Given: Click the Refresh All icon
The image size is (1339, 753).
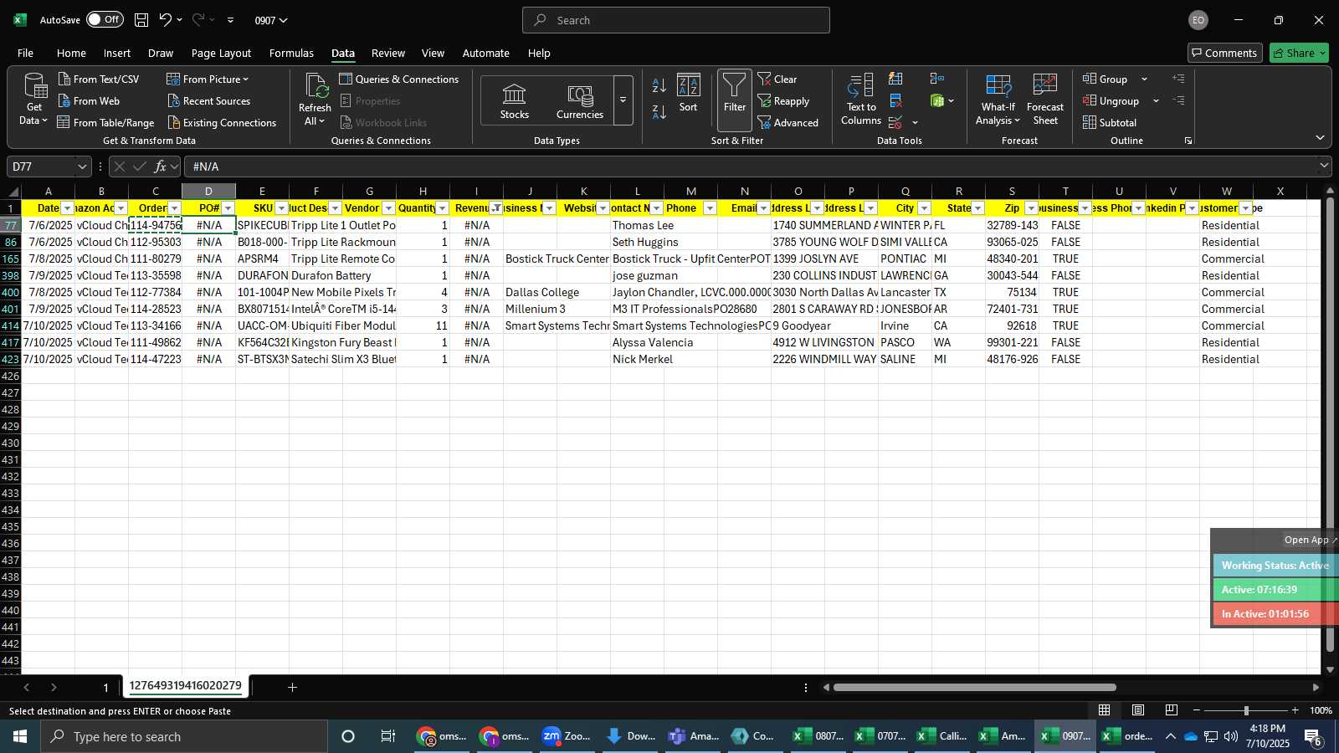Looking at the screenshot, I should point(316,99).
